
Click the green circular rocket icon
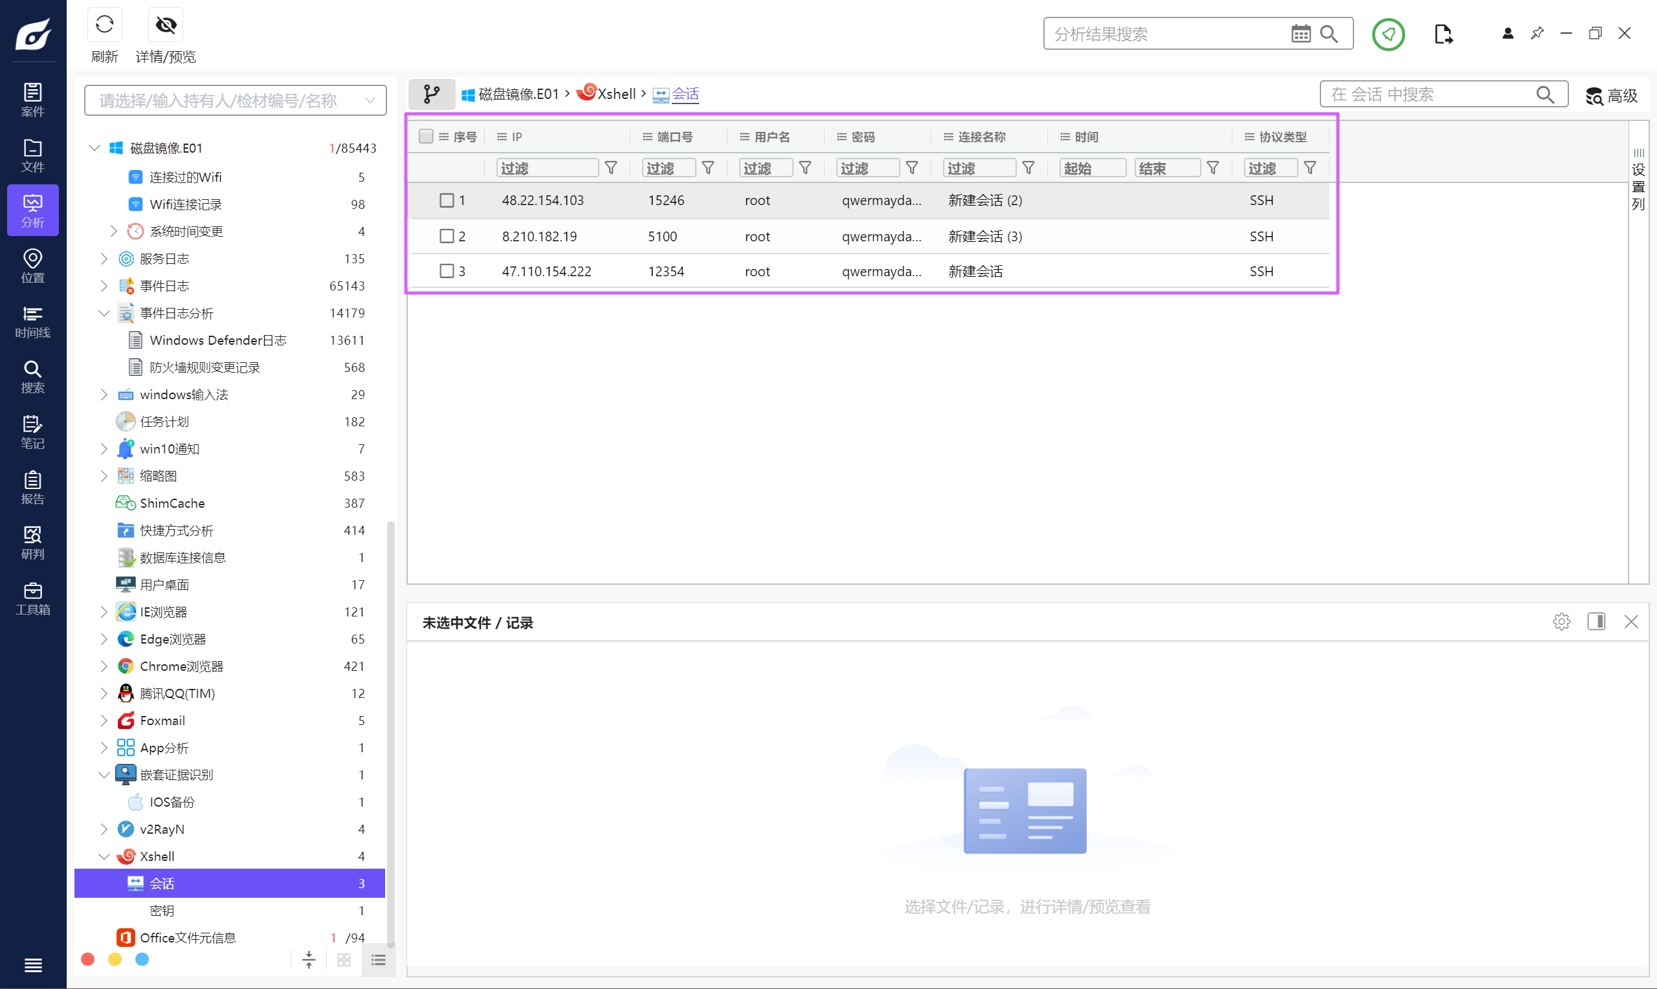[1388, 34]
